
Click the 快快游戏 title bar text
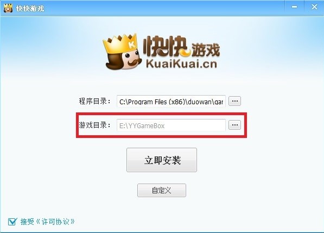click(30, 9)
